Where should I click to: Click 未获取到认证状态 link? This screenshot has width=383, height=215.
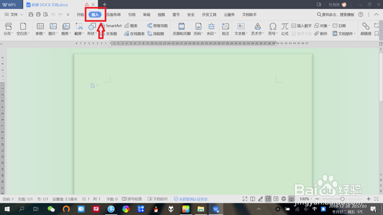point(191,199)
